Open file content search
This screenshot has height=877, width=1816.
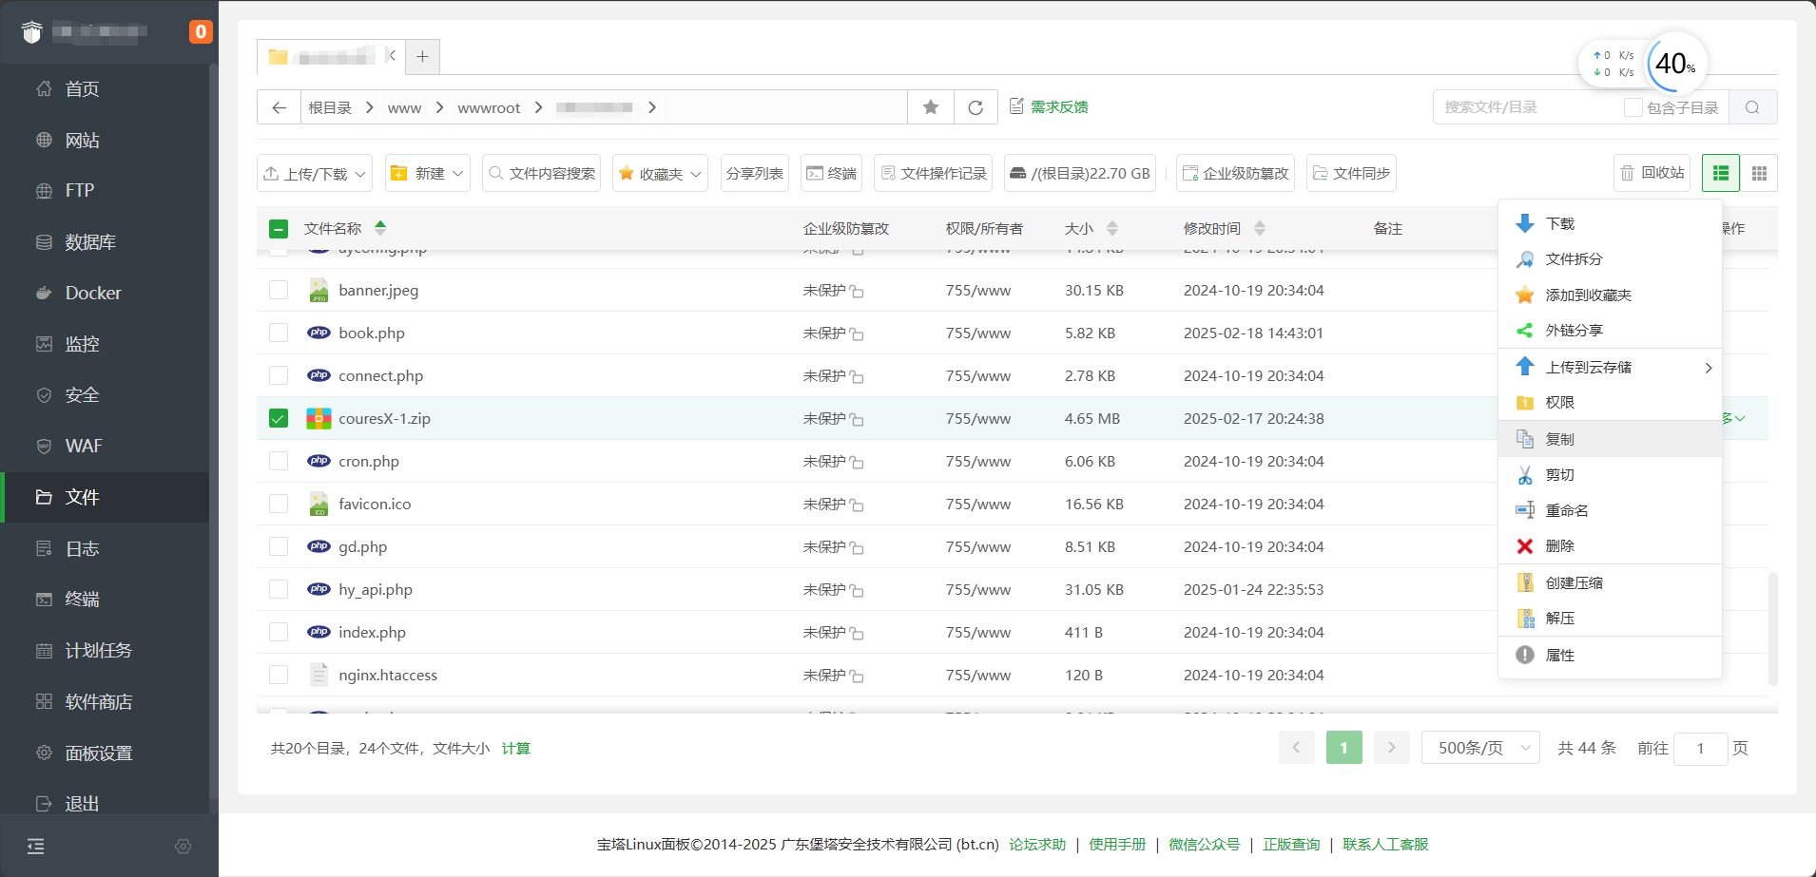coord(541,173)
